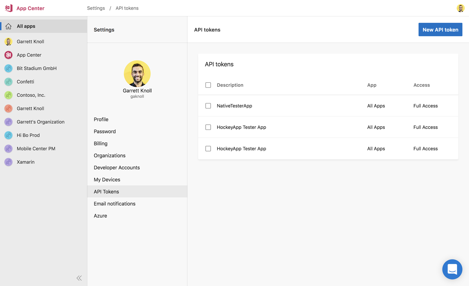Open the Bit Stadium GmbH organization icon
The image size is (469, 286).
click(x=8, y=68)
